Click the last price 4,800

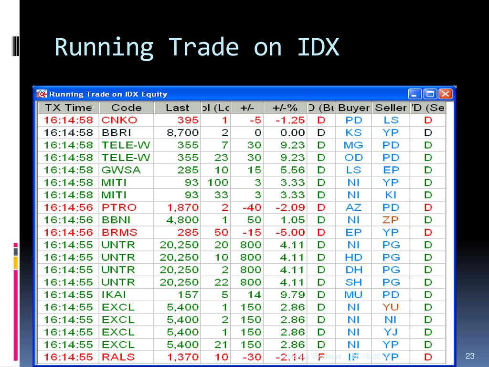click(182, 220)
